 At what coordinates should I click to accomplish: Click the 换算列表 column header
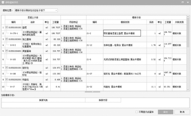pyautogui.click(x=43, y=100)
